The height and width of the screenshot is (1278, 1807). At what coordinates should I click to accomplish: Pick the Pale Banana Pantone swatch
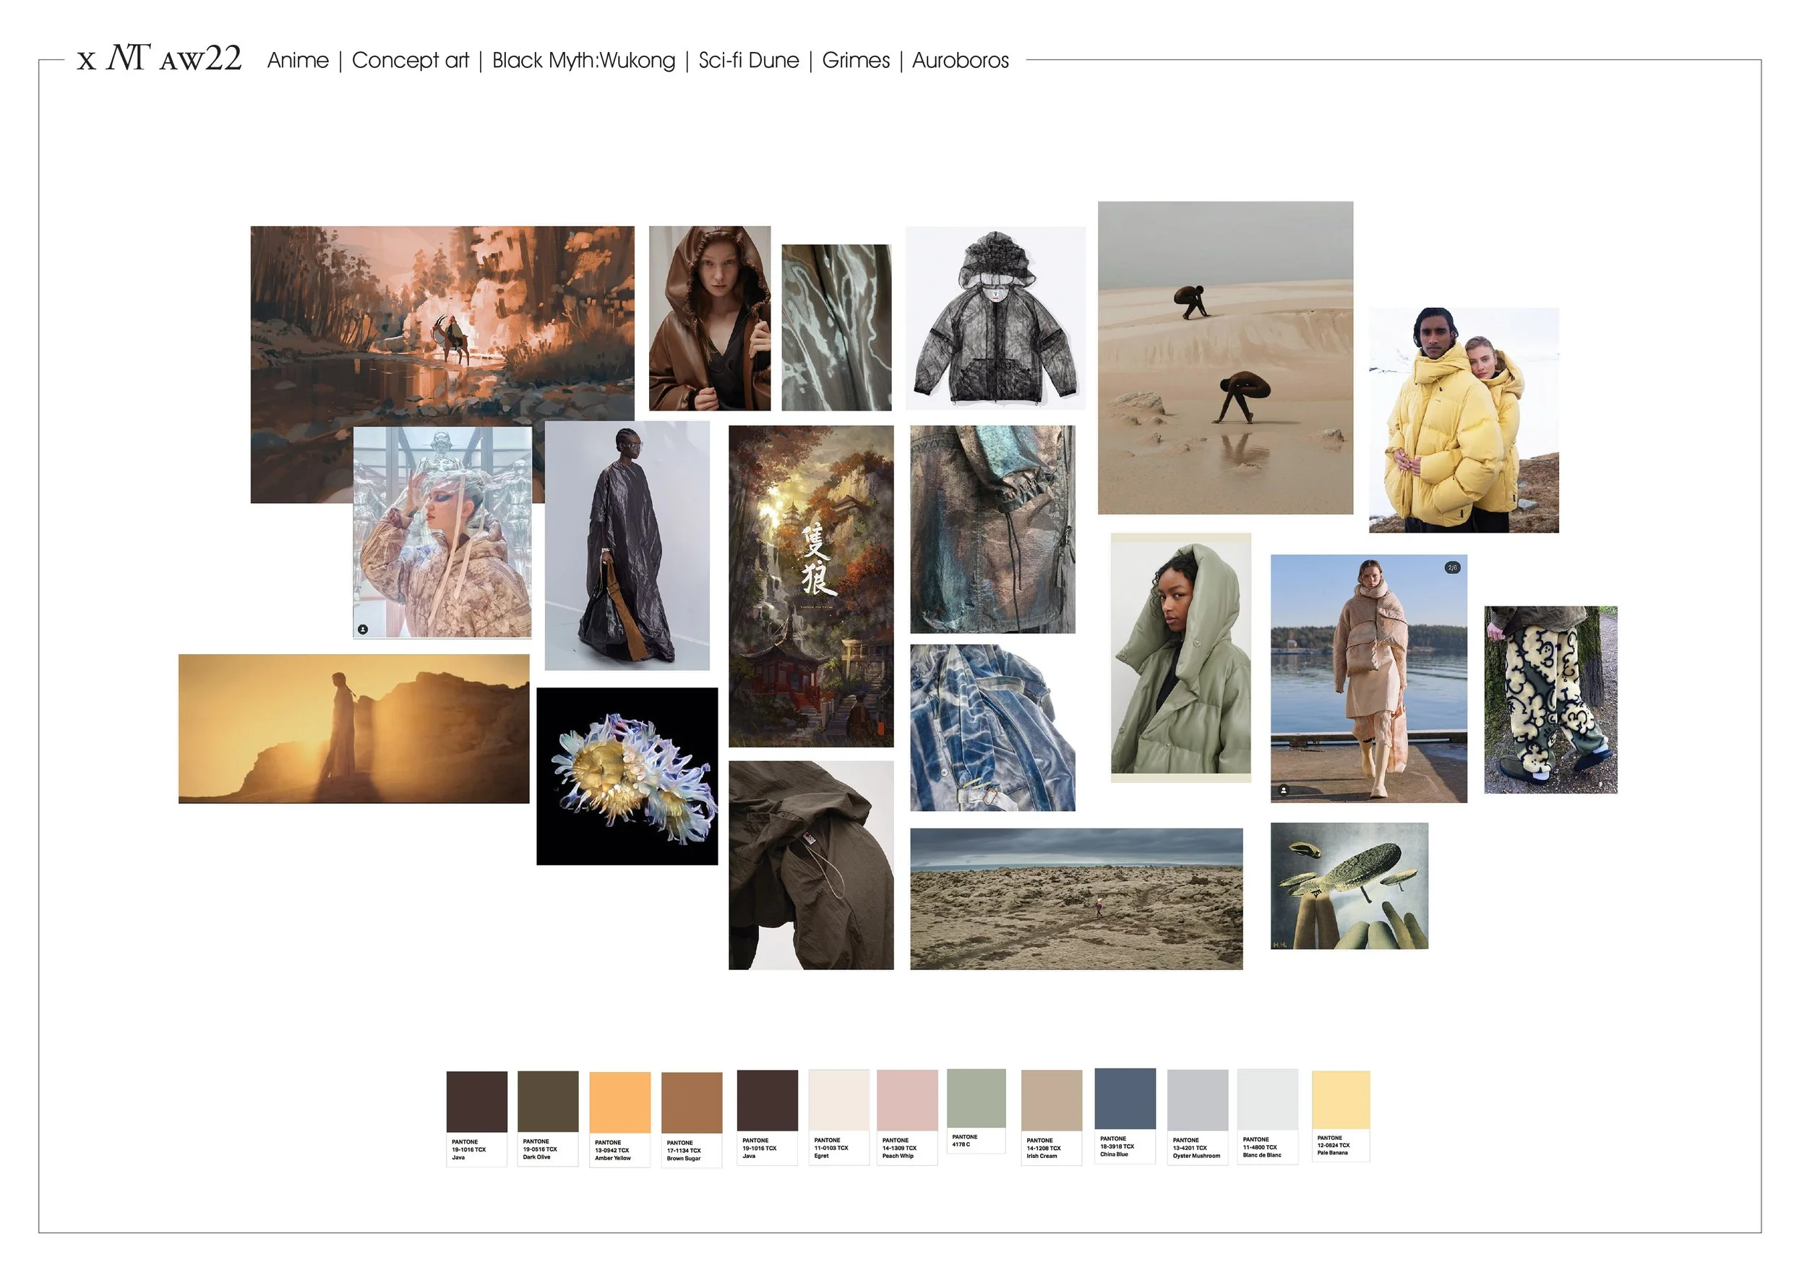point(1340,1116)
